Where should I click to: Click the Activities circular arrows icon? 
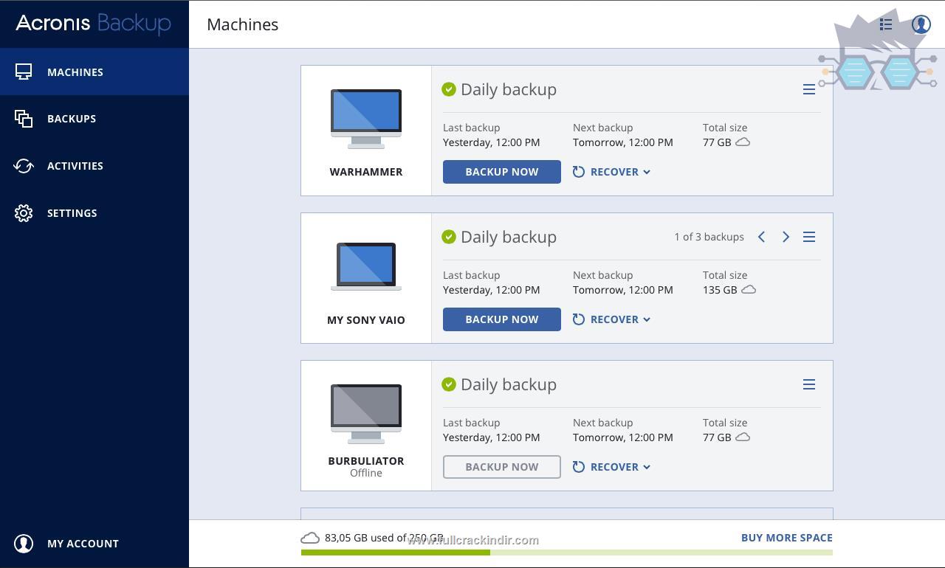(24, 166)
